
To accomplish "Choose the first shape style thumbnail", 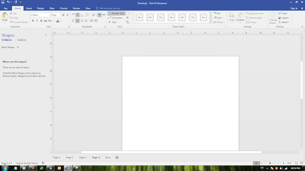I will (x=139, y=18).
